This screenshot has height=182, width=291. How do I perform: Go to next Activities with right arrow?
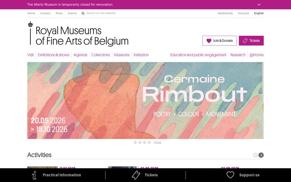pyautogui.click(x=261, y=155)
